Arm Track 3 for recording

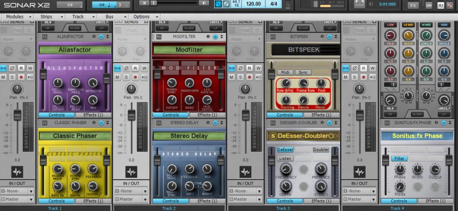(250, 77)
